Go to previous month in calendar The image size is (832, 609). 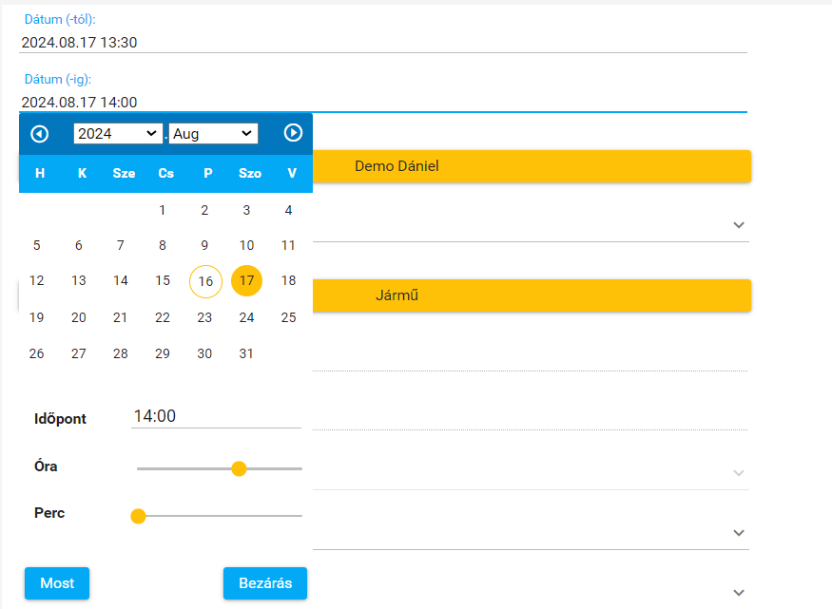pyautogui.click(x=40, y=134)
